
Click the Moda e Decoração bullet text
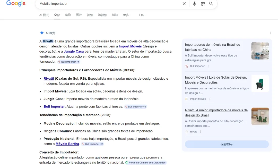pyautogui.click(x=102, y=123)
